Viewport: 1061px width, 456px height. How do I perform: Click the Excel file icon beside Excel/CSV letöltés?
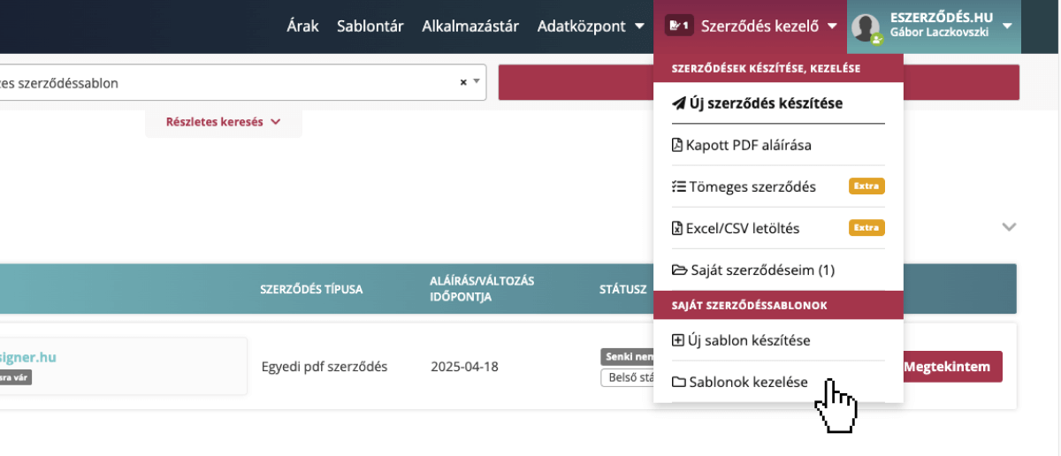[x=677, y=228]
